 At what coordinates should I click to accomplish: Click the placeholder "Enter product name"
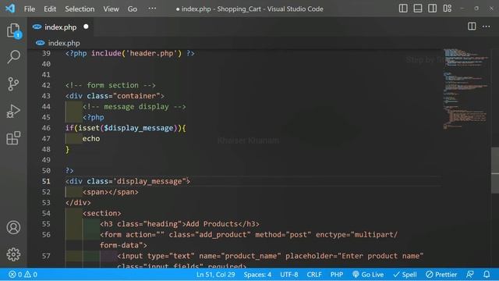(x=355, y=256)
